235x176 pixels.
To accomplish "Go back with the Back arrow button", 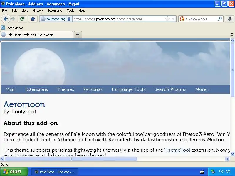I will [6, 19].
